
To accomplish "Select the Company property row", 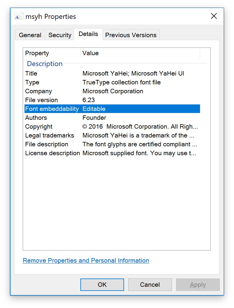I will tap(112, 91).
